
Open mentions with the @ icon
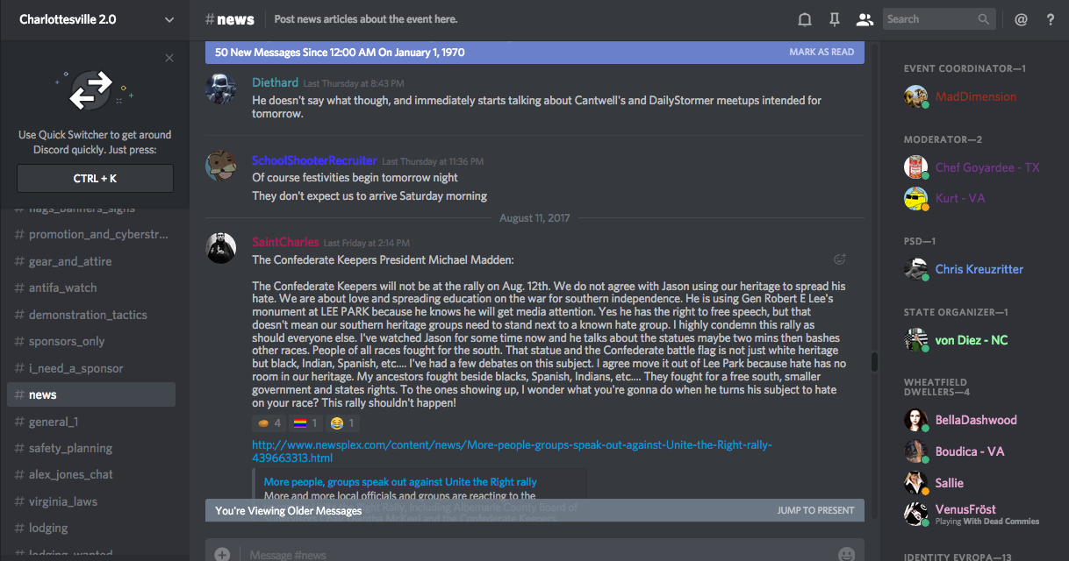point(1021,19)
